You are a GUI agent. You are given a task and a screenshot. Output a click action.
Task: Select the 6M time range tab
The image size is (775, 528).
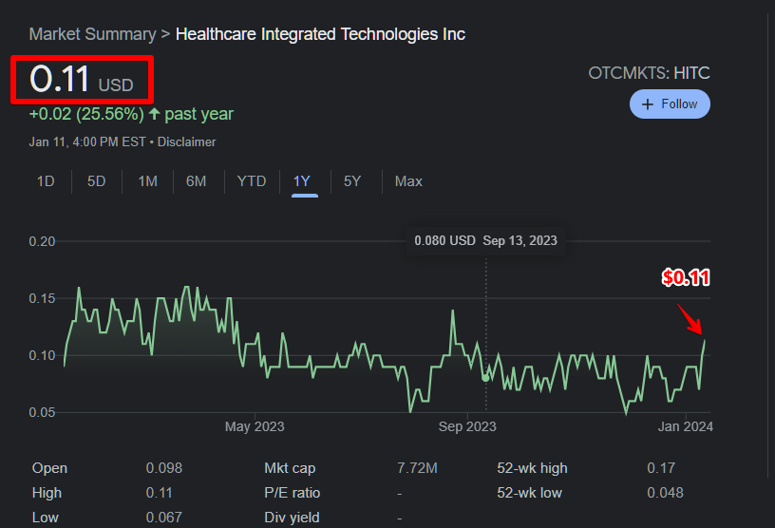pos(197,181)
